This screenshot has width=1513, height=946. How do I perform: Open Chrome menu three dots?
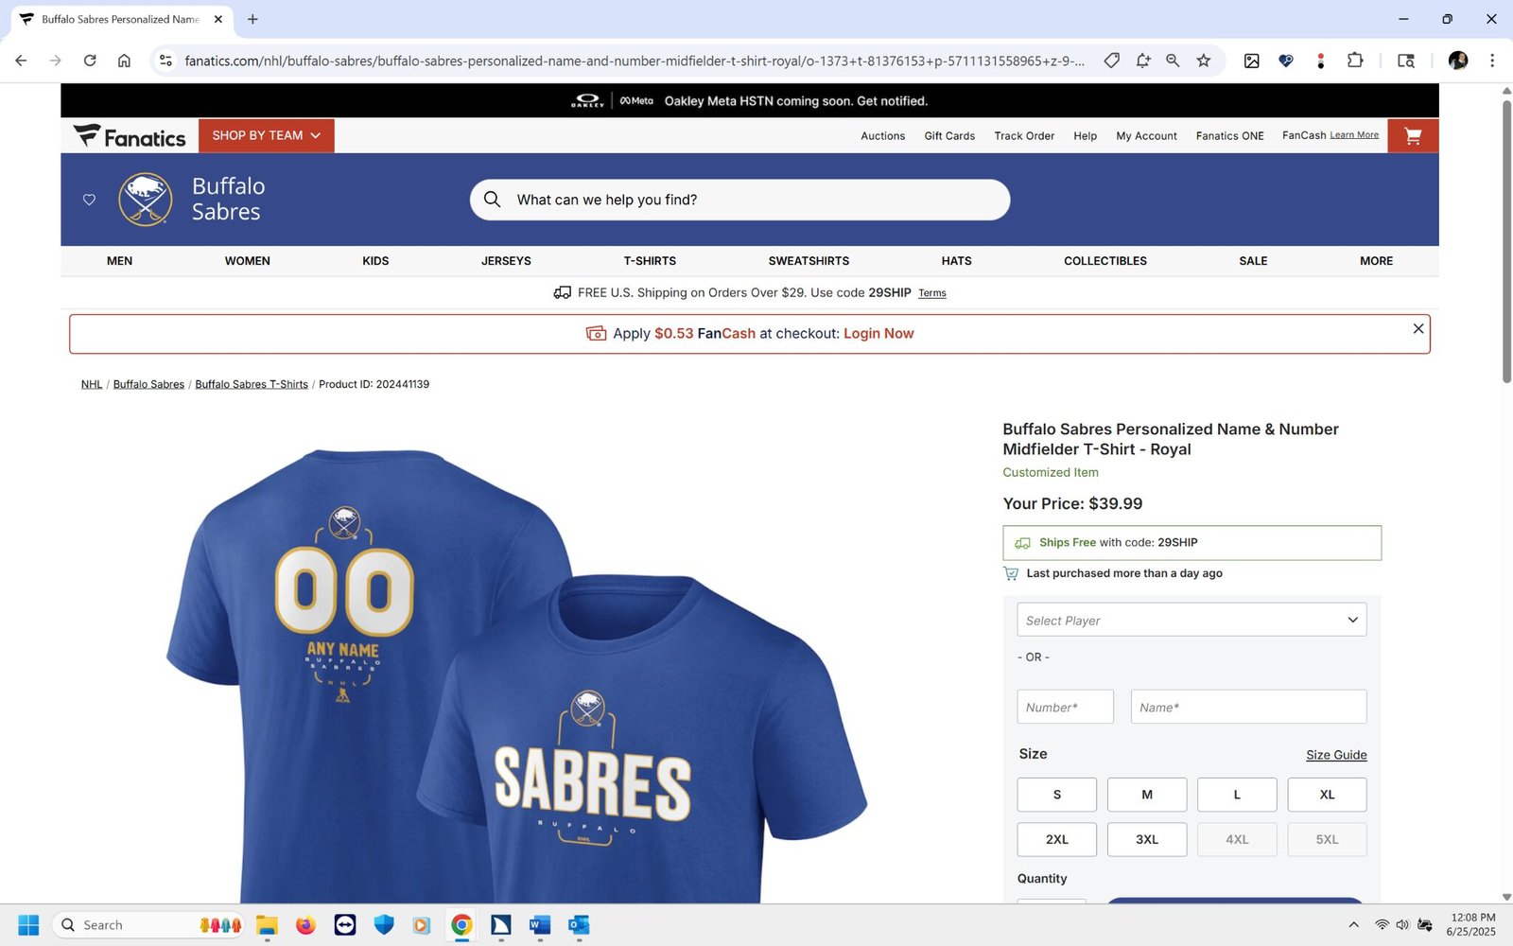(x=1492, y=61)
